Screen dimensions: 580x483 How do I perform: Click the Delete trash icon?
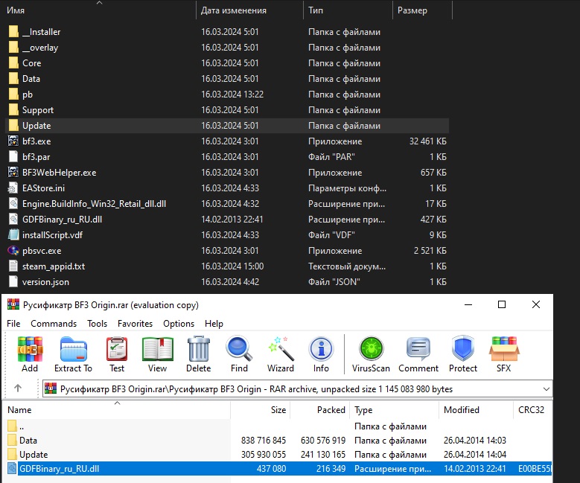tap(199, 349)
